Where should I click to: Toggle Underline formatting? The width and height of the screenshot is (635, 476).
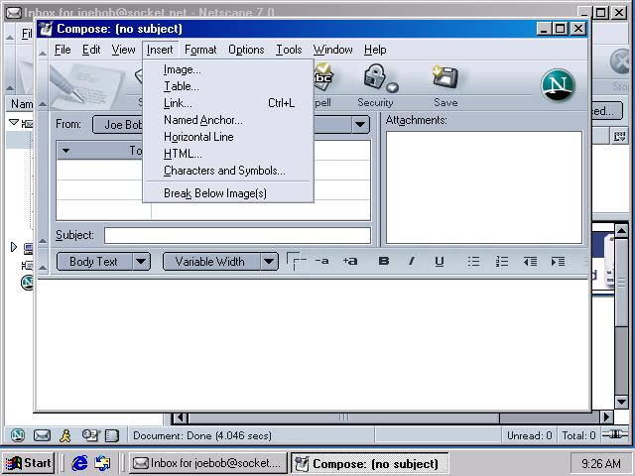[439, 262]
